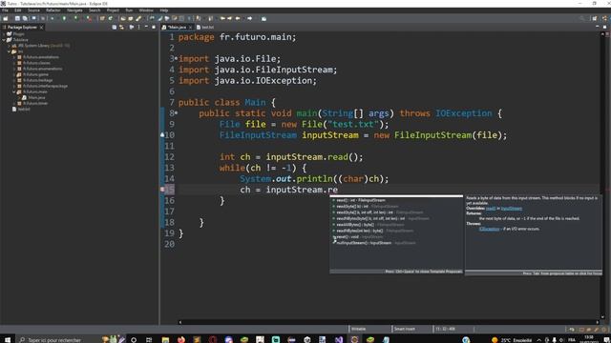Screen dimensions: 611x343
Task: Click the Forward navigation arrow in toolbar
Action: 249,18
